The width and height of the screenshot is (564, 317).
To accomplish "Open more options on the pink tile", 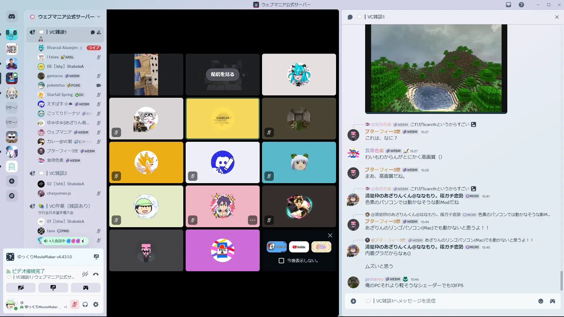I will (x=252, y=220).
